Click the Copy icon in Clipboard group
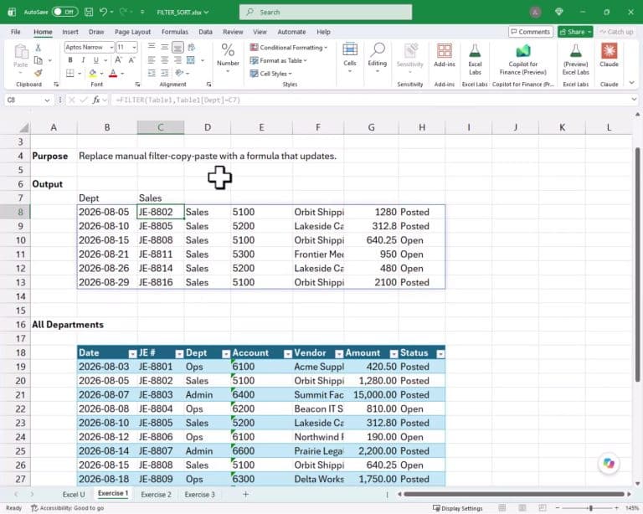 pyautogui.click(x=39, y=60)
